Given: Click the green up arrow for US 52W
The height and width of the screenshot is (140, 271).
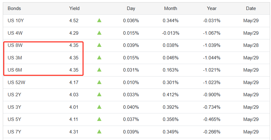Looking at the screenshot, I should (x=99, y=82).
